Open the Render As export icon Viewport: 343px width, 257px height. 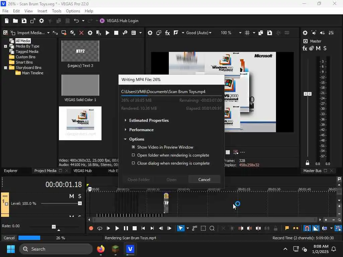32,21
